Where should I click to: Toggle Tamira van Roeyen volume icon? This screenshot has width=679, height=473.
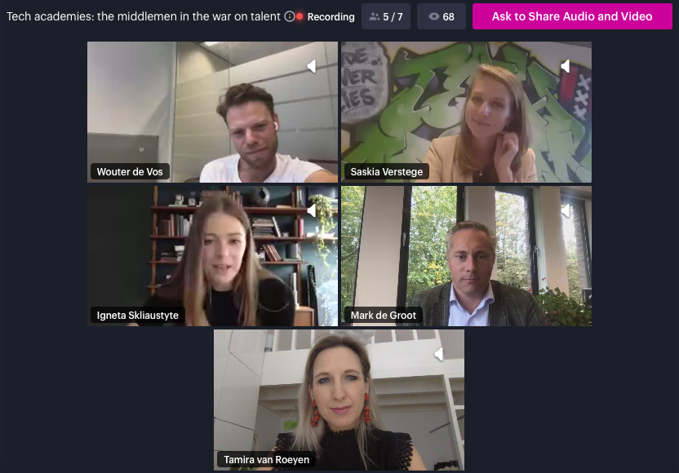click(439, 354)
